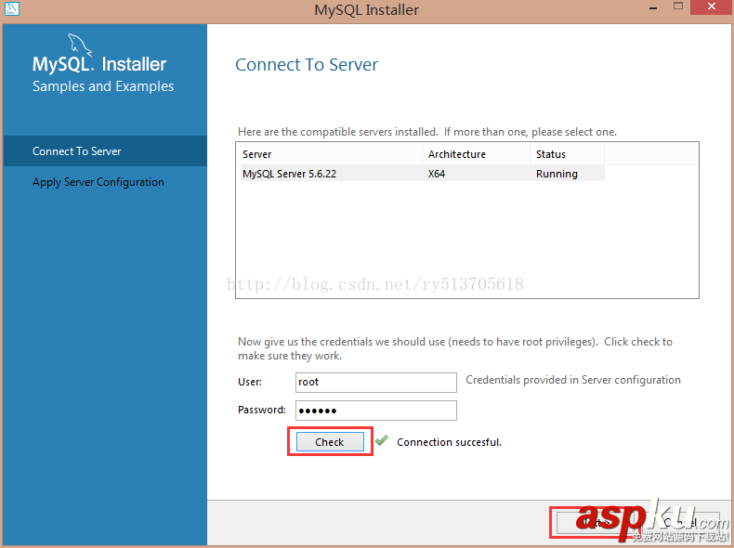
Task: Focus the User input field
Action: click(376, 383)
